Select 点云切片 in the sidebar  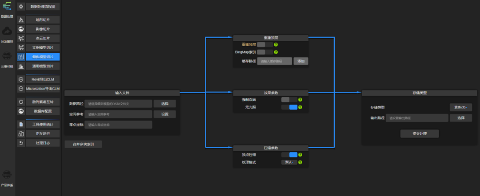coord(43,39)
